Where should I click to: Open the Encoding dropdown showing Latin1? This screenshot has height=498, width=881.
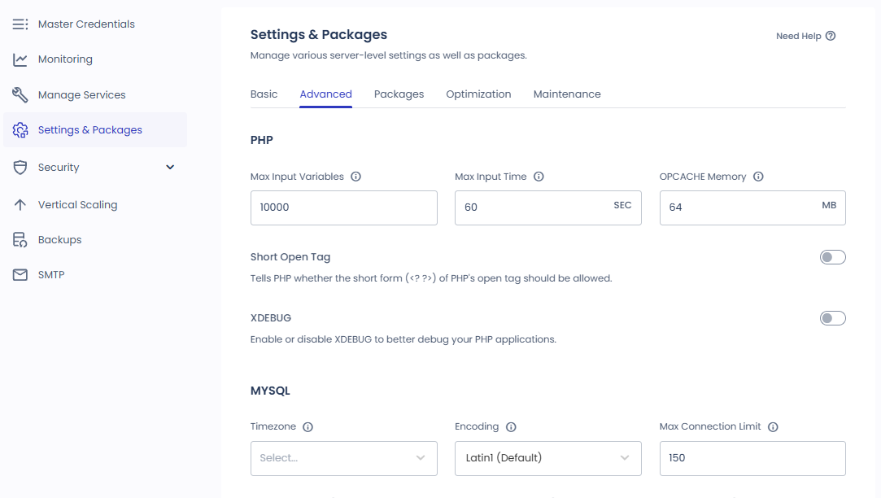[x=547, y=458]
